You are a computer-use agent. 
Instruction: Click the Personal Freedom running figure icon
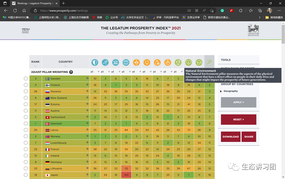105,62
